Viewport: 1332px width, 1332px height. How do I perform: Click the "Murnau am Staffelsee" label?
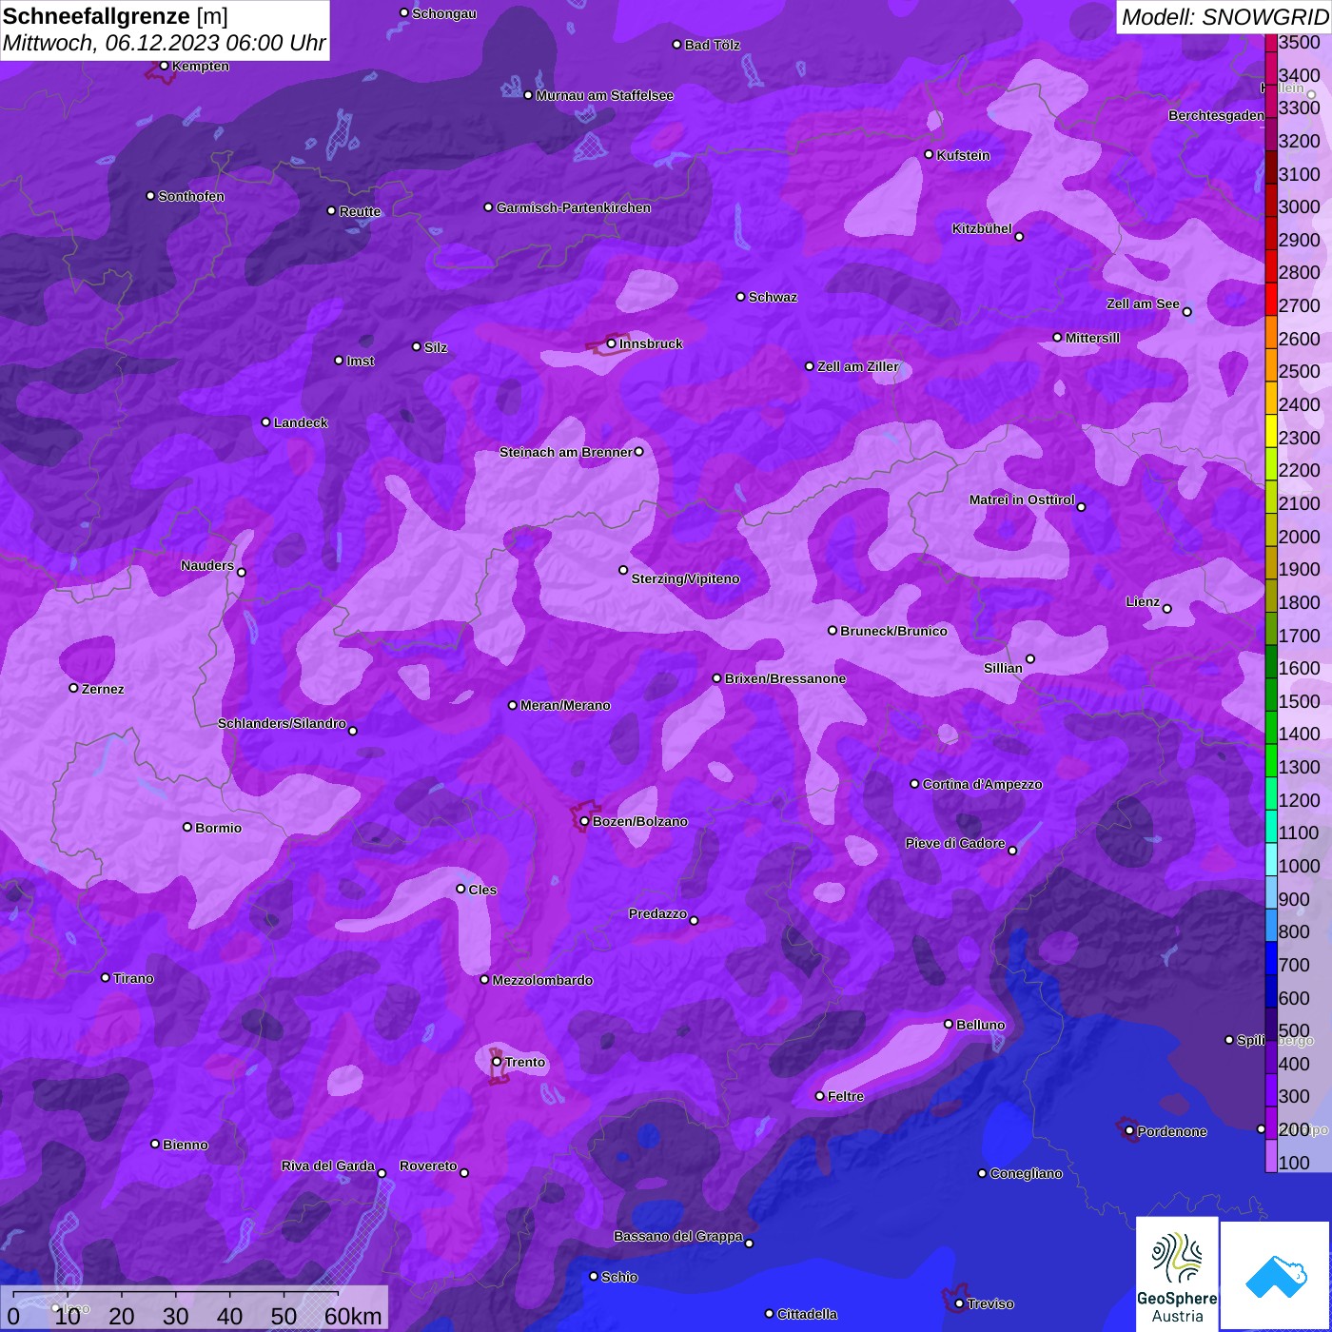pyautogui.click(x=605, y=95)
